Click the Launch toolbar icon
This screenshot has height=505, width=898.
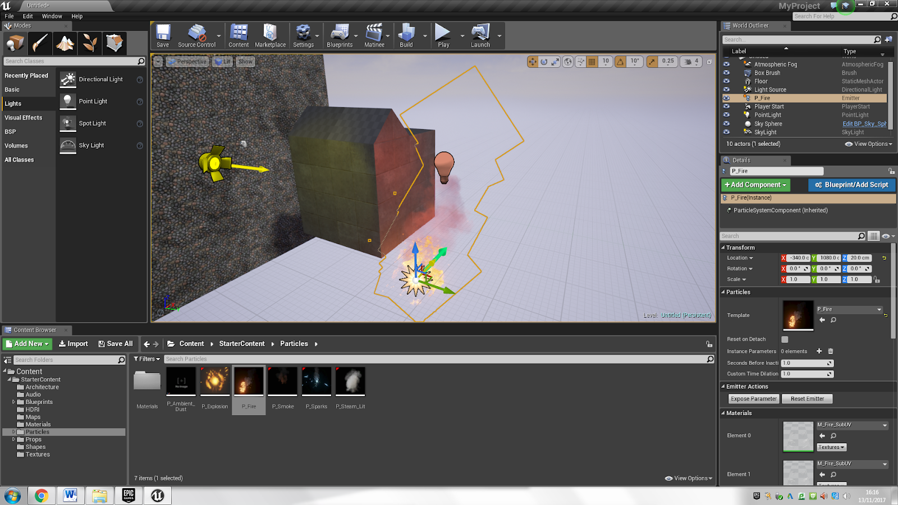(x=480, y=36)
